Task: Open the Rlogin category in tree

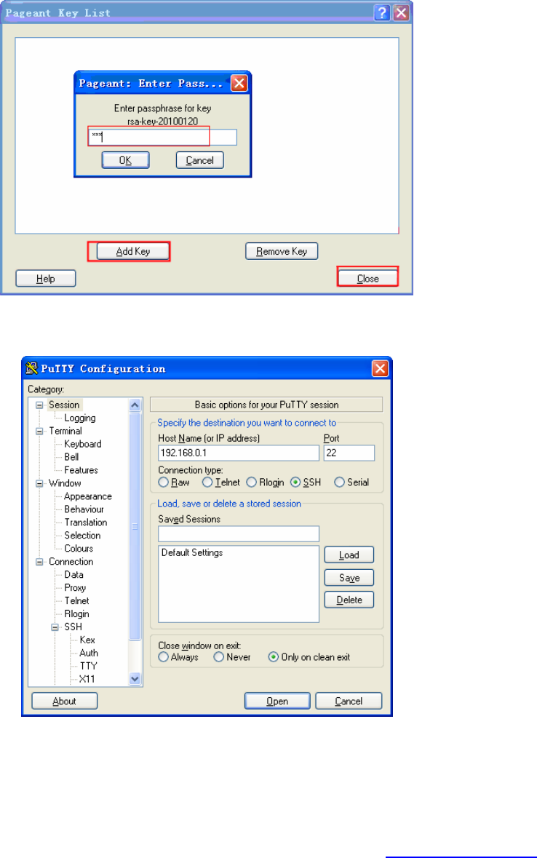Action: click(x=76, y=614)
